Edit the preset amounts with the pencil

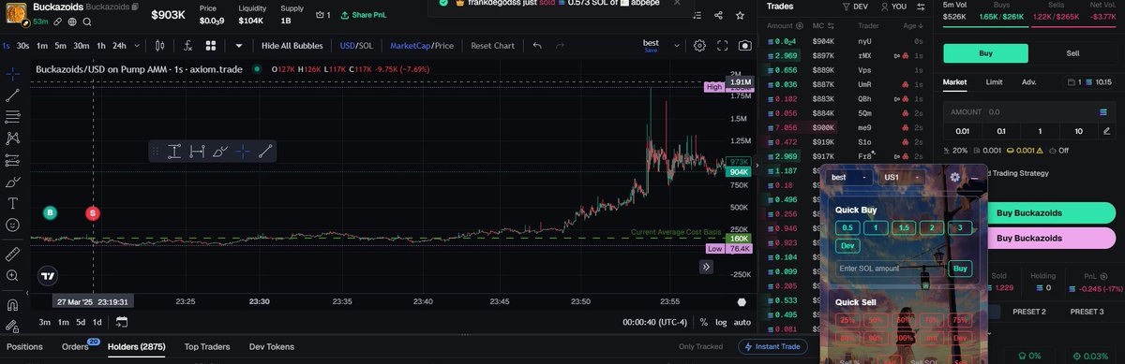coord(1107,131)
